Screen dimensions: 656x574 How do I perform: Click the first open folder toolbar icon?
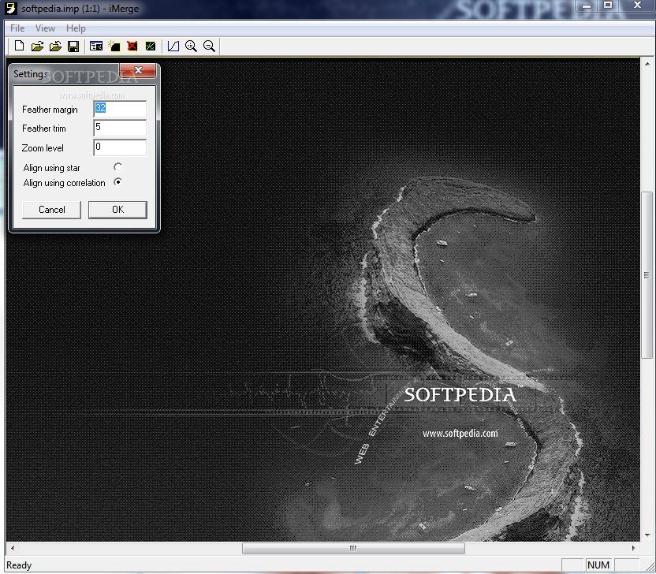point(37,46)
